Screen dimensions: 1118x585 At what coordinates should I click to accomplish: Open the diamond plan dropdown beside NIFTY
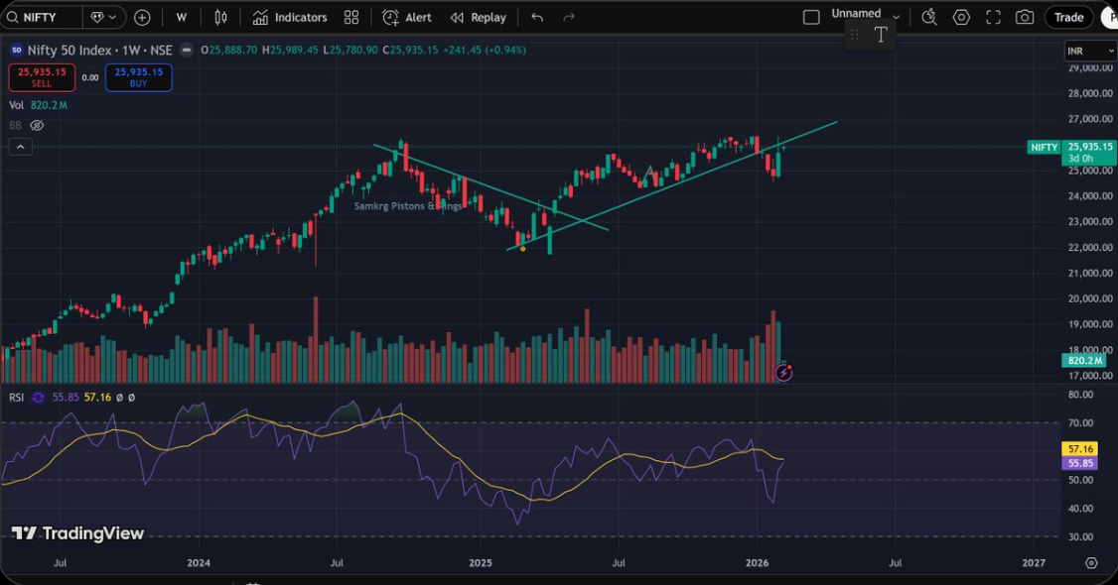104,17
